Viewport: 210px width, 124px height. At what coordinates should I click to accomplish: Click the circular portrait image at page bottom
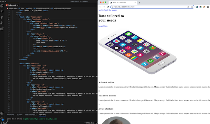coord(116,120)
